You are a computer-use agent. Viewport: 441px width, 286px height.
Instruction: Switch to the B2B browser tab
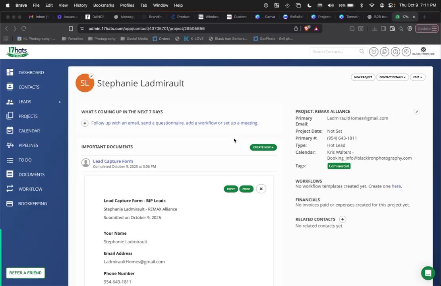(x=377, y=17)
